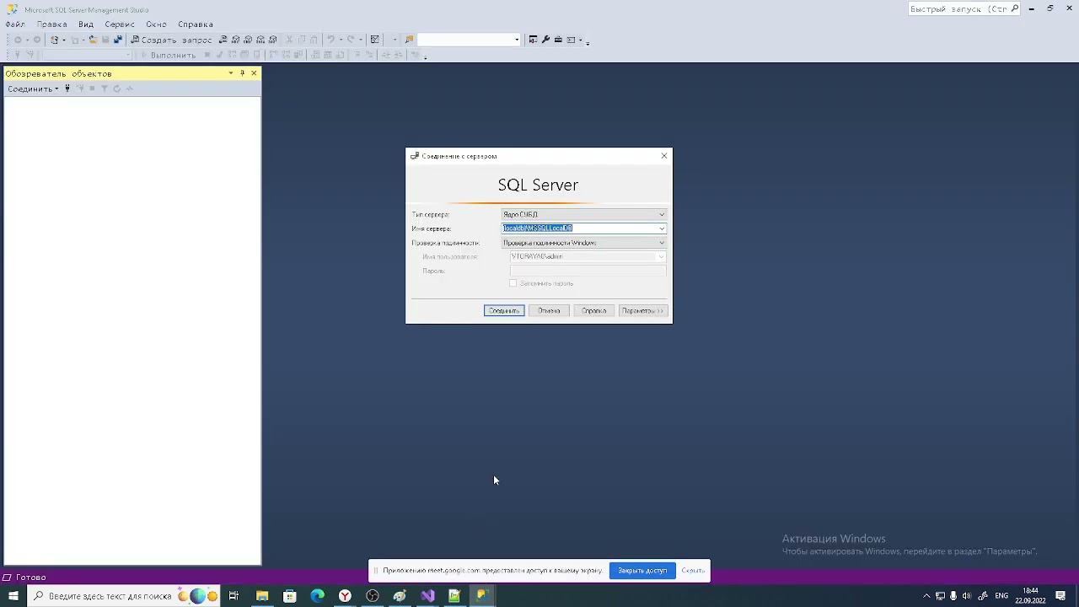Expand options with the Параметры >> button
The height and width of the screenshot is (607, 1079).
pos(642,310)
